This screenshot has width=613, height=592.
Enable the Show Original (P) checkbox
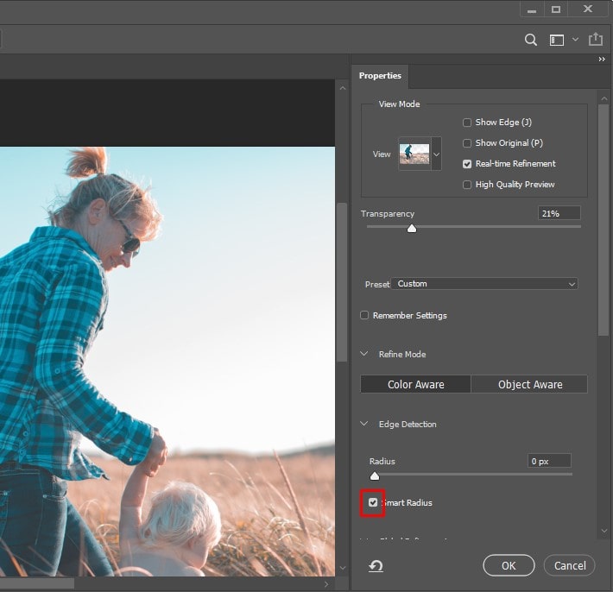pos(467,143)
